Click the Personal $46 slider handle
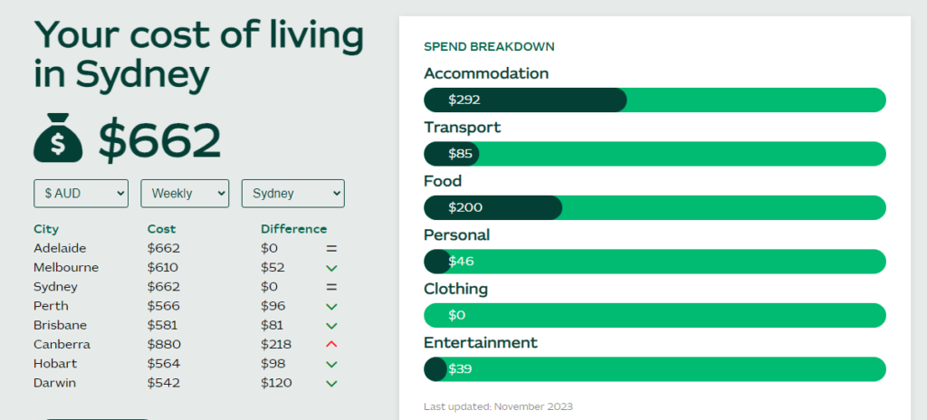 click(440, 262)
